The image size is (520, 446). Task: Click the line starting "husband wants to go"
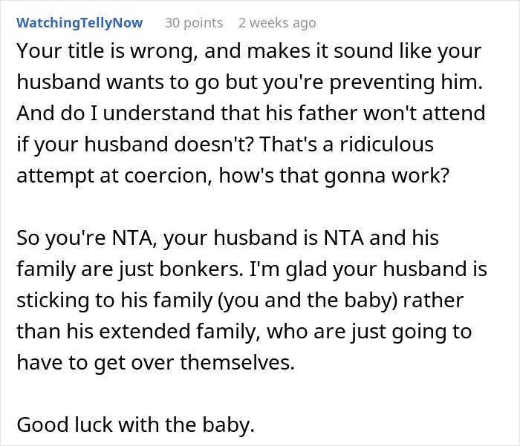[249, 83]
